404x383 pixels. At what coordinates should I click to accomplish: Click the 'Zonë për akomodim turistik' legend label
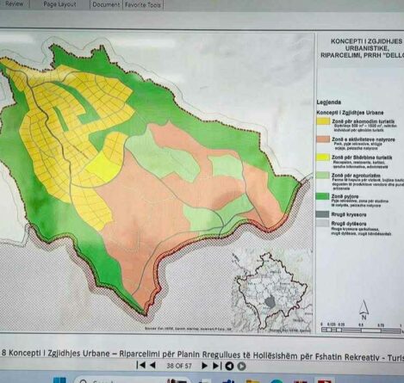click(x=363, y=121)
